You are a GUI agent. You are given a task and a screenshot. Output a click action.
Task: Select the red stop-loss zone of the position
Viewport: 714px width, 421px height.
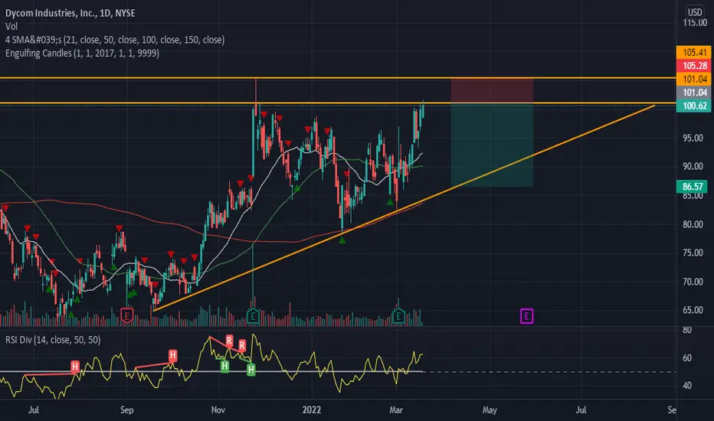tap(492, 90)
